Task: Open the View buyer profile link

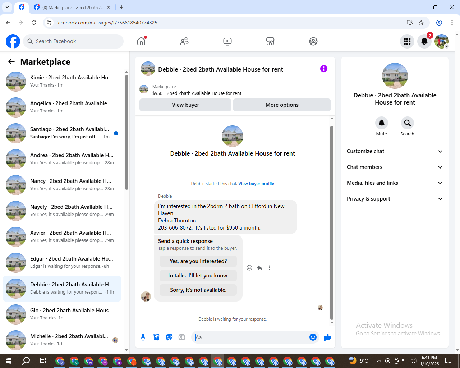Action: click(256, 184)
